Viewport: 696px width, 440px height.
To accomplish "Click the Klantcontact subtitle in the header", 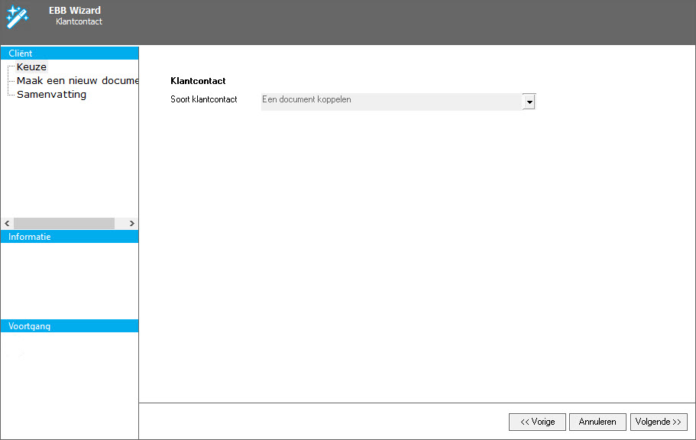I will click(79, 22).
